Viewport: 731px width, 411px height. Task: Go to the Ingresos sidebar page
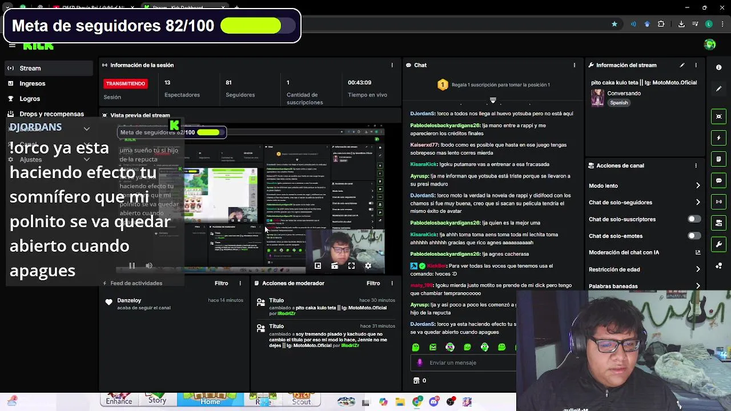click(48, 83)
